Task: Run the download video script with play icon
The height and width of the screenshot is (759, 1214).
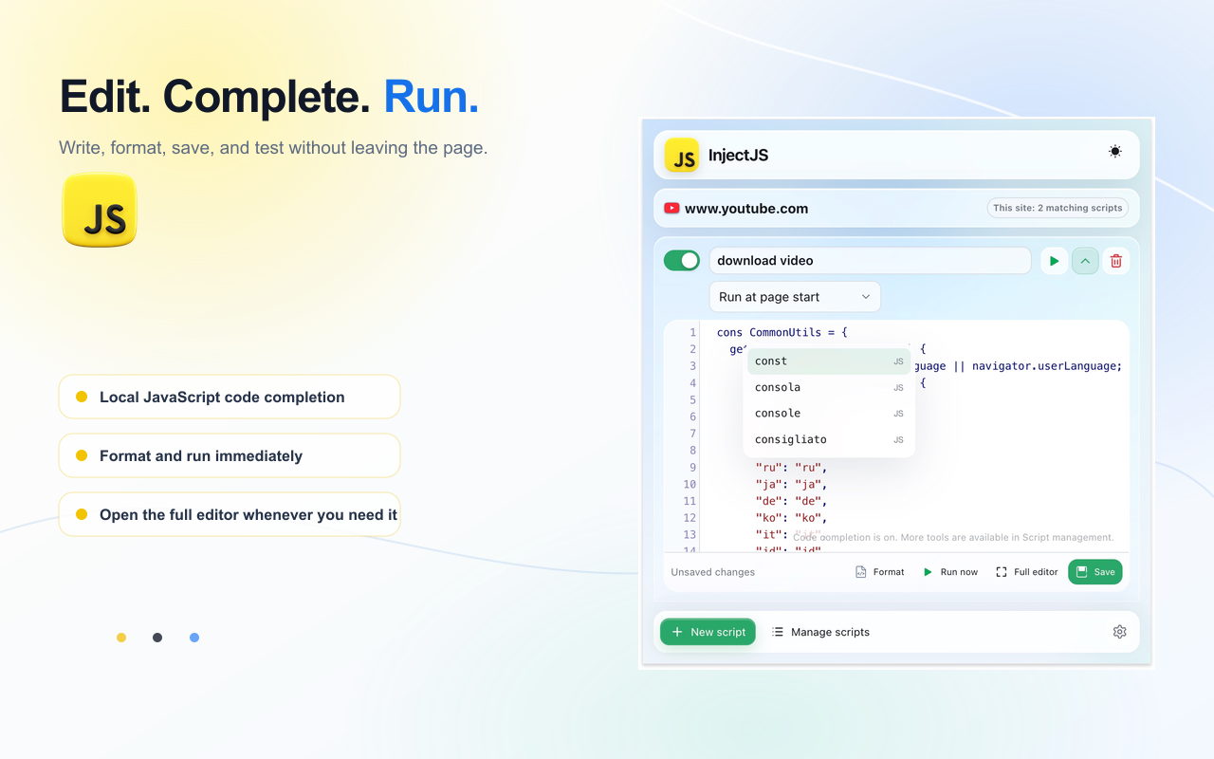Action: pyautogui.click(x=1054, y=261)
